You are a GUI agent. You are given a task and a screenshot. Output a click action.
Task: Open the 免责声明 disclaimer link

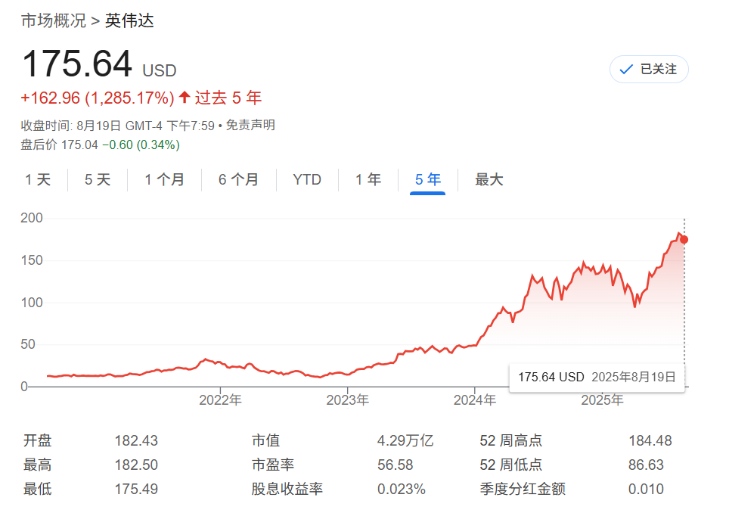click(250, 125)
